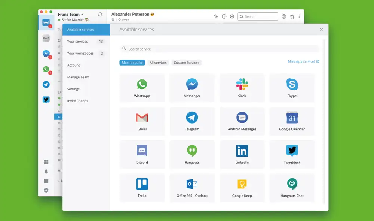
Task: Choose the Google Keep service
Action: (x=242, y=188)
